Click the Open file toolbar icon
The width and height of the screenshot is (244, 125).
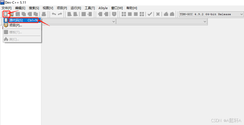click(x=12, y=14)
